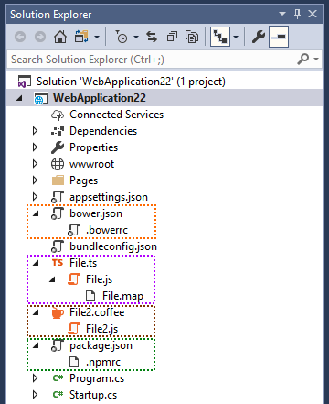Image resolution: width=329 pixels, height=404 pixels.
Task: Expand the wwwroot folder
Action: 35,164
